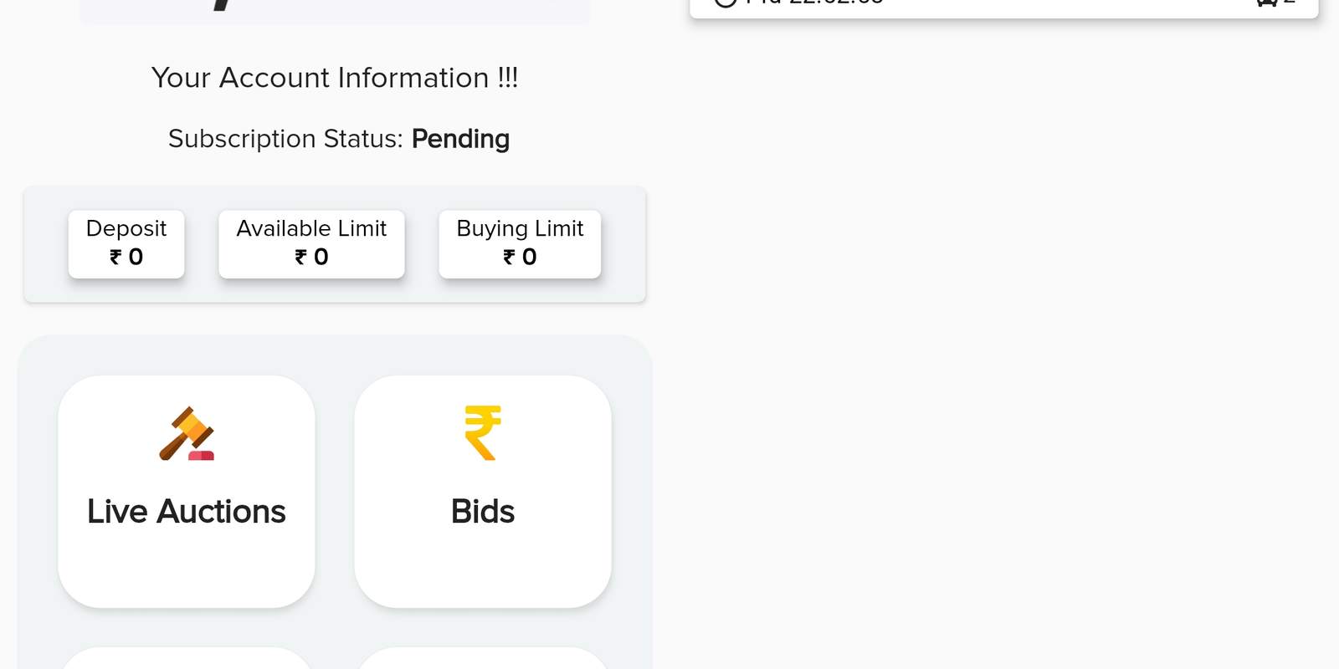Click the 'Subscription Status:' label
1339x669 pixels.
[285, 139]
